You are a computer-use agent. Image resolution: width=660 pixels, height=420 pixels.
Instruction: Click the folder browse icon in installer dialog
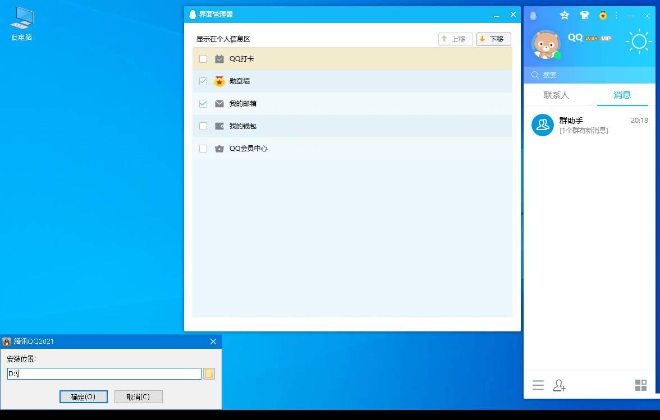[208, 373]
